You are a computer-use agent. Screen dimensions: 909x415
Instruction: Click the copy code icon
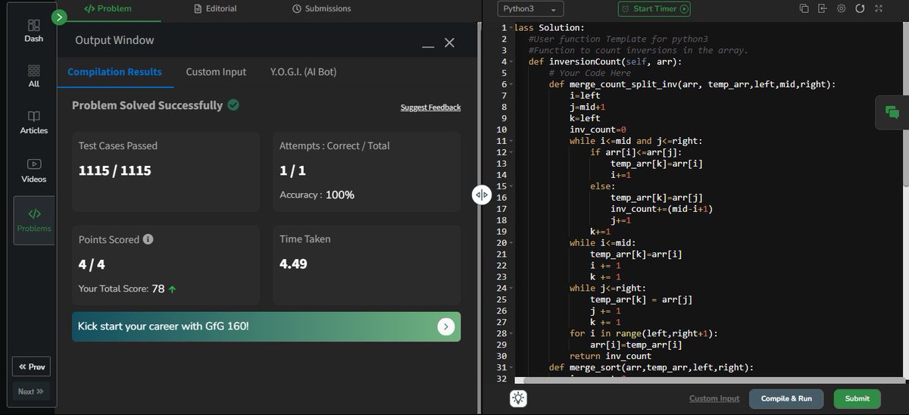[x=804, y=8]
